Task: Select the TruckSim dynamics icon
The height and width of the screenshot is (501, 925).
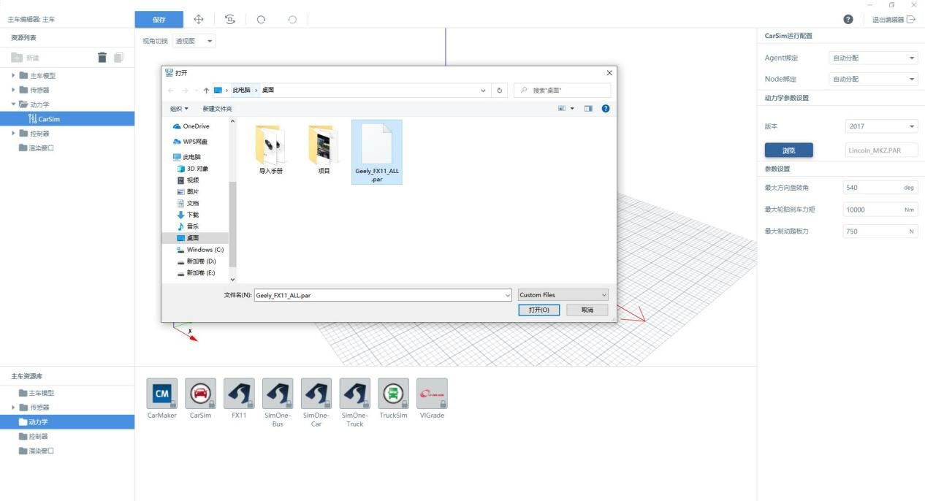Action: (x=393, y=394)
